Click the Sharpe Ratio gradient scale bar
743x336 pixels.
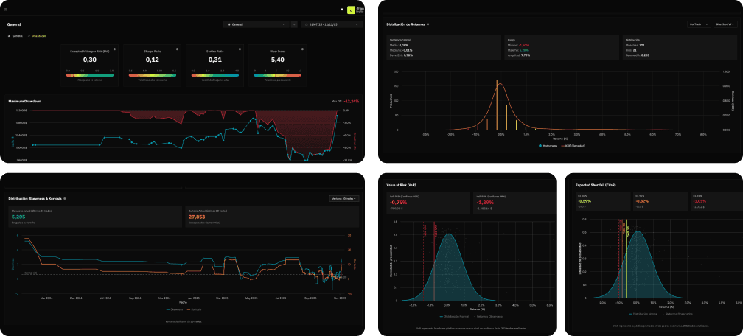click(153, 74)
